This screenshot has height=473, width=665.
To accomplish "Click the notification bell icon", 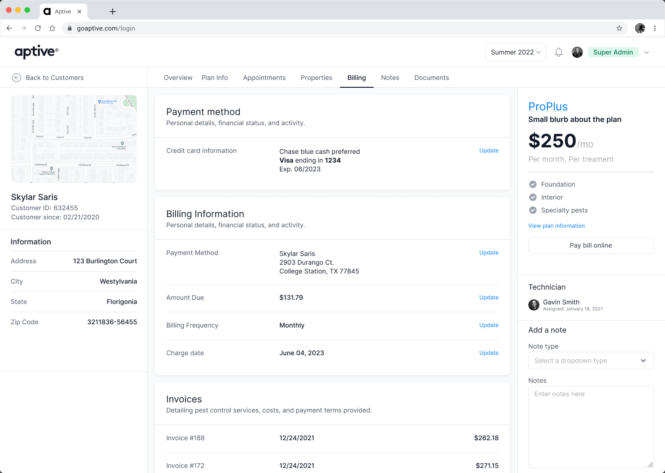I will [559, 52].
